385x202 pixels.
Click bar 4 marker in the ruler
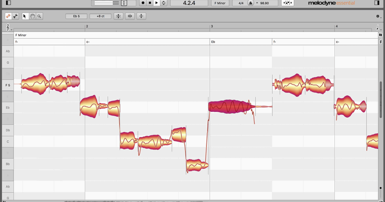click(336, 26)
